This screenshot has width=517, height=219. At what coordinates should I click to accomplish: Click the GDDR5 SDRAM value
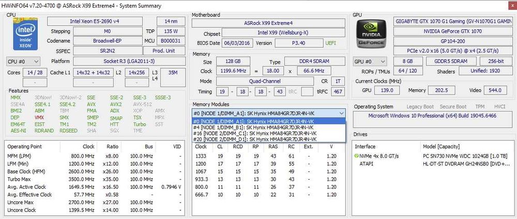pyautogui.click(x=451, y=61)
